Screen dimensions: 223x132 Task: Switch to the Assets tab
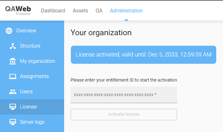coord(80,10)
